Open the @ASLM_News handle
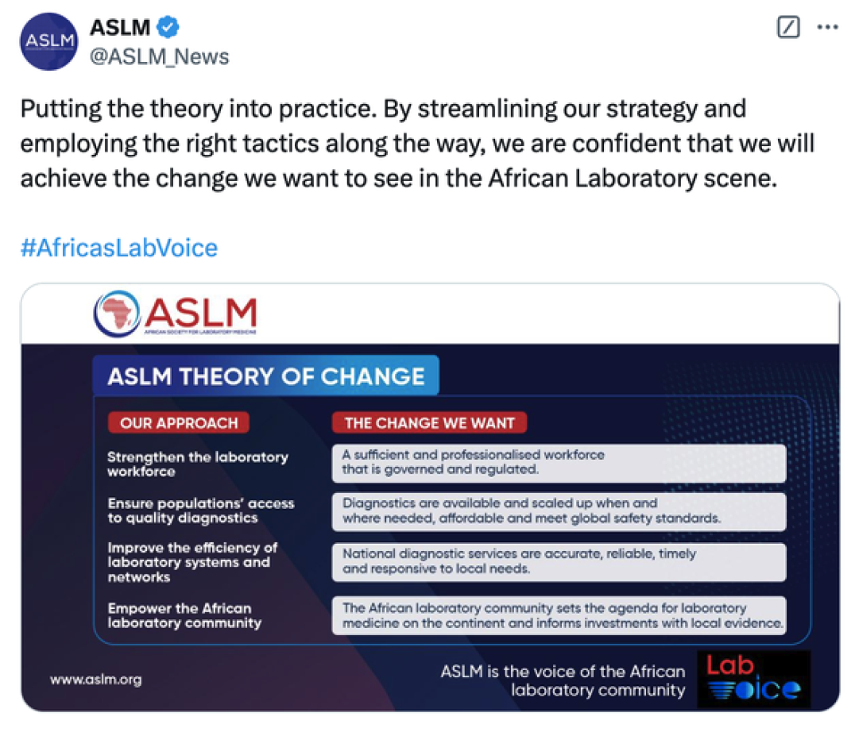This screenshot has width=855, height=732. [159, 56]
